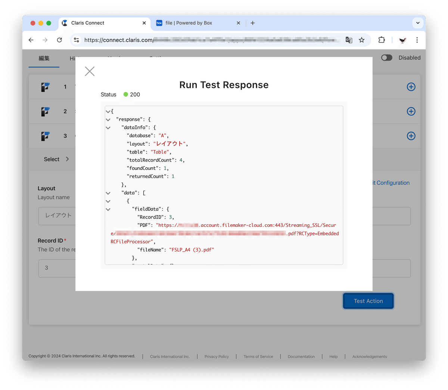Image resolution: width=448 pixels, height=390 pixels.
Task: Bookmark this page with the star icon
Action: (x=362, y=40)
